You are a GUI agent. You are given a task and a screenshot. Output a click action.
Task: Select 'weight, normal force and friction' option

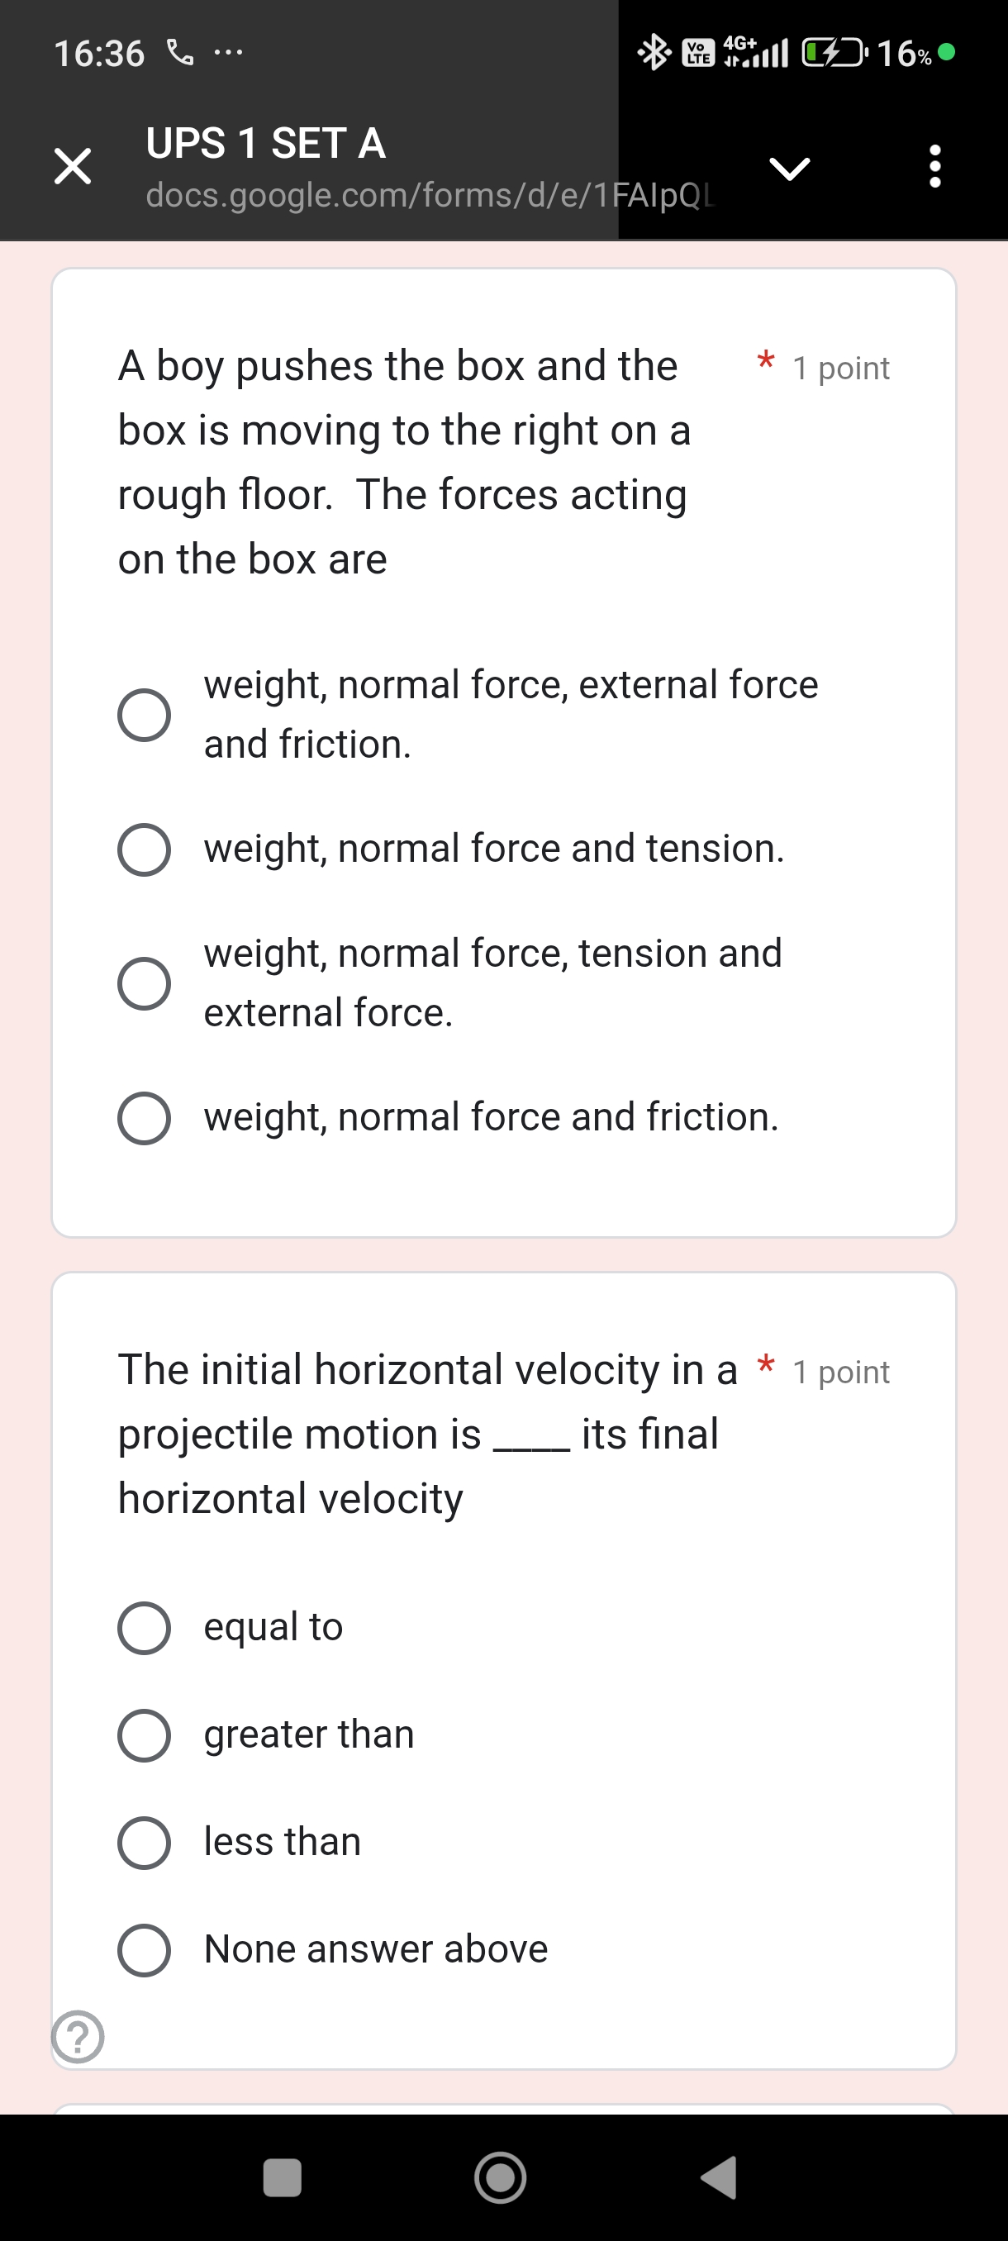coord(145,1118)
